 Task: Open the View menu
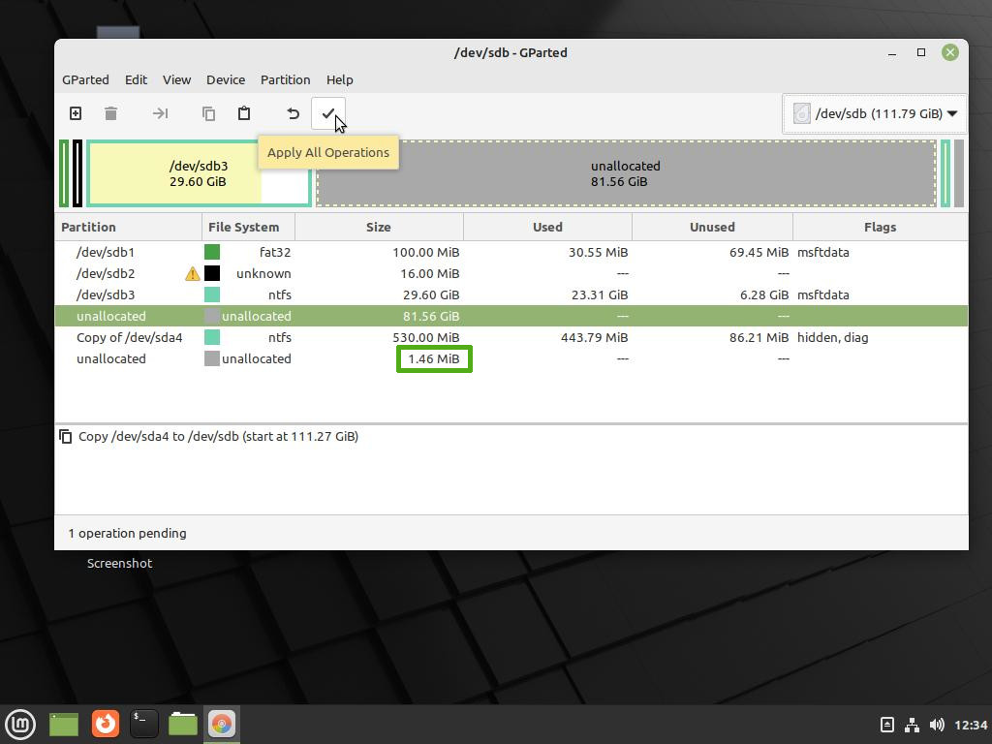(176, 79)
